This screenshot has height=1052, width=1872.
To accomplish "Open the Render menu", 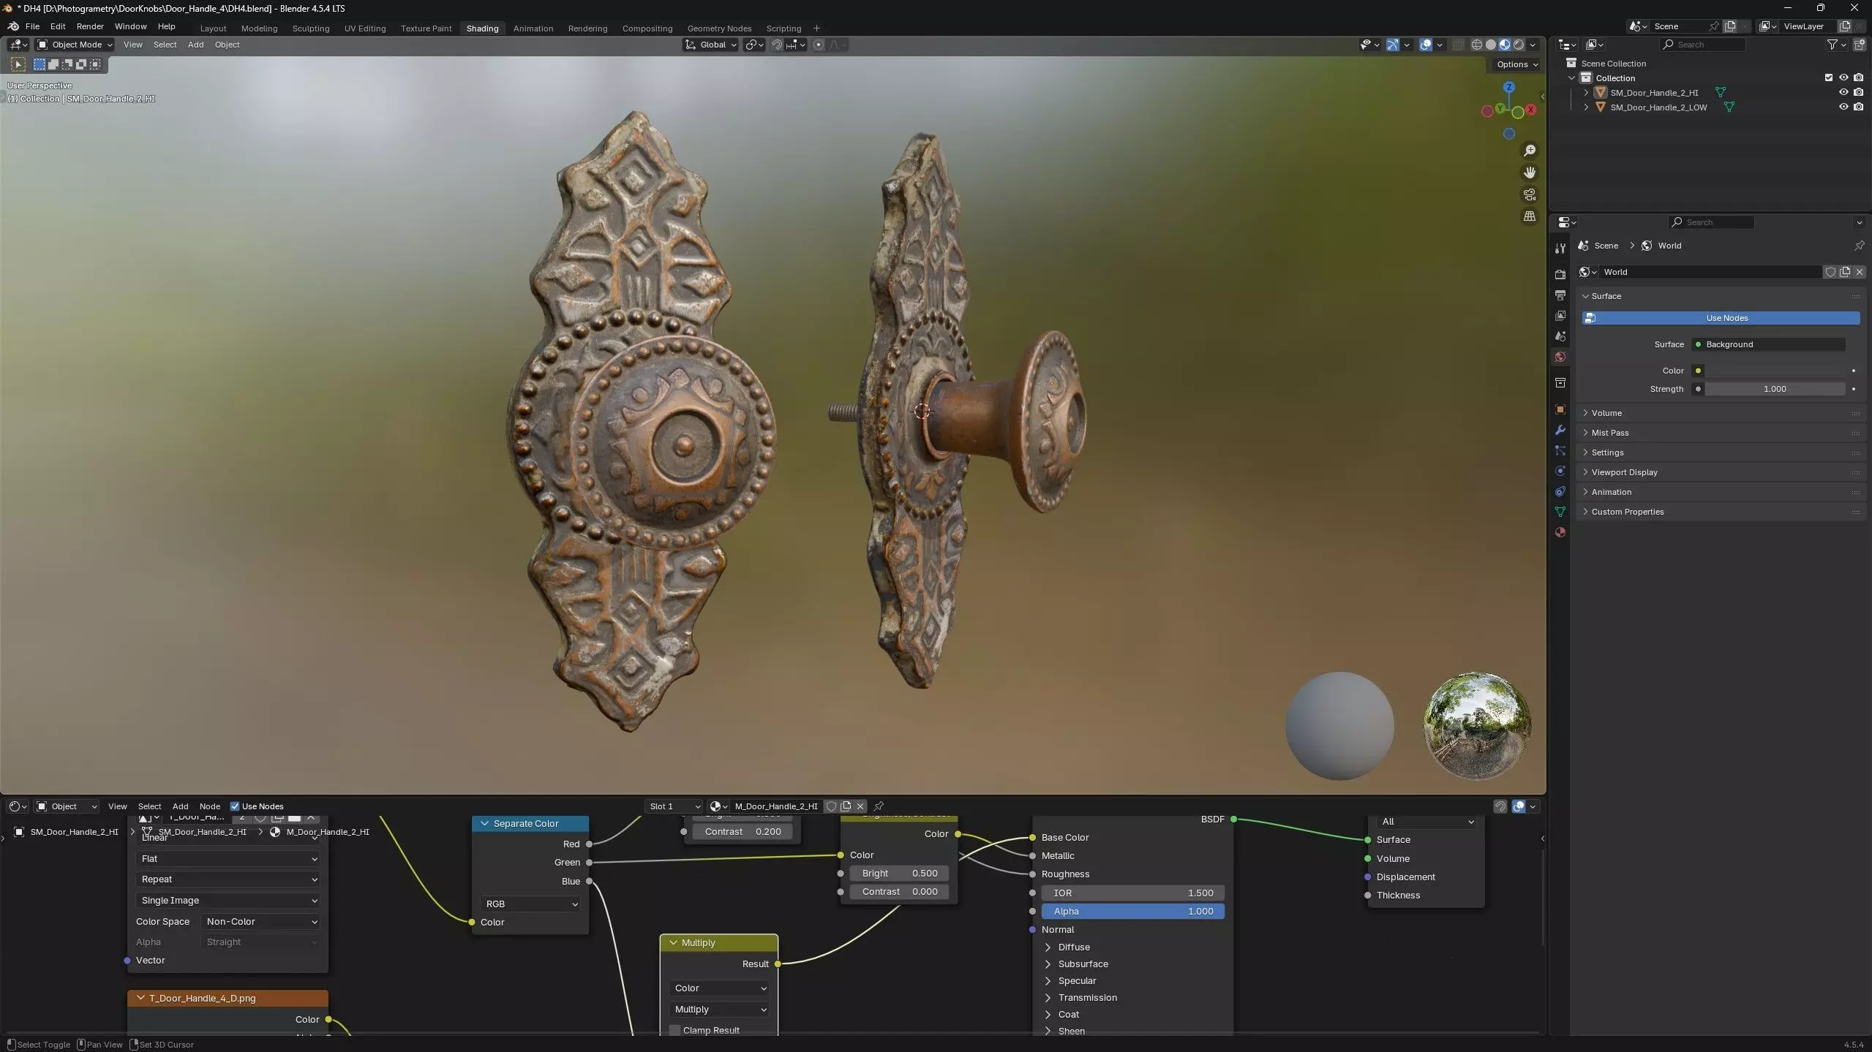I will pos(90,26).
